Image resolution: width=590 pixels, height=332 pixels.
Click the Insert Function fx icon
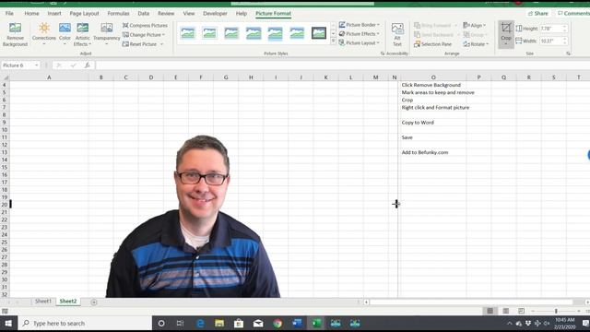point(87,65)
